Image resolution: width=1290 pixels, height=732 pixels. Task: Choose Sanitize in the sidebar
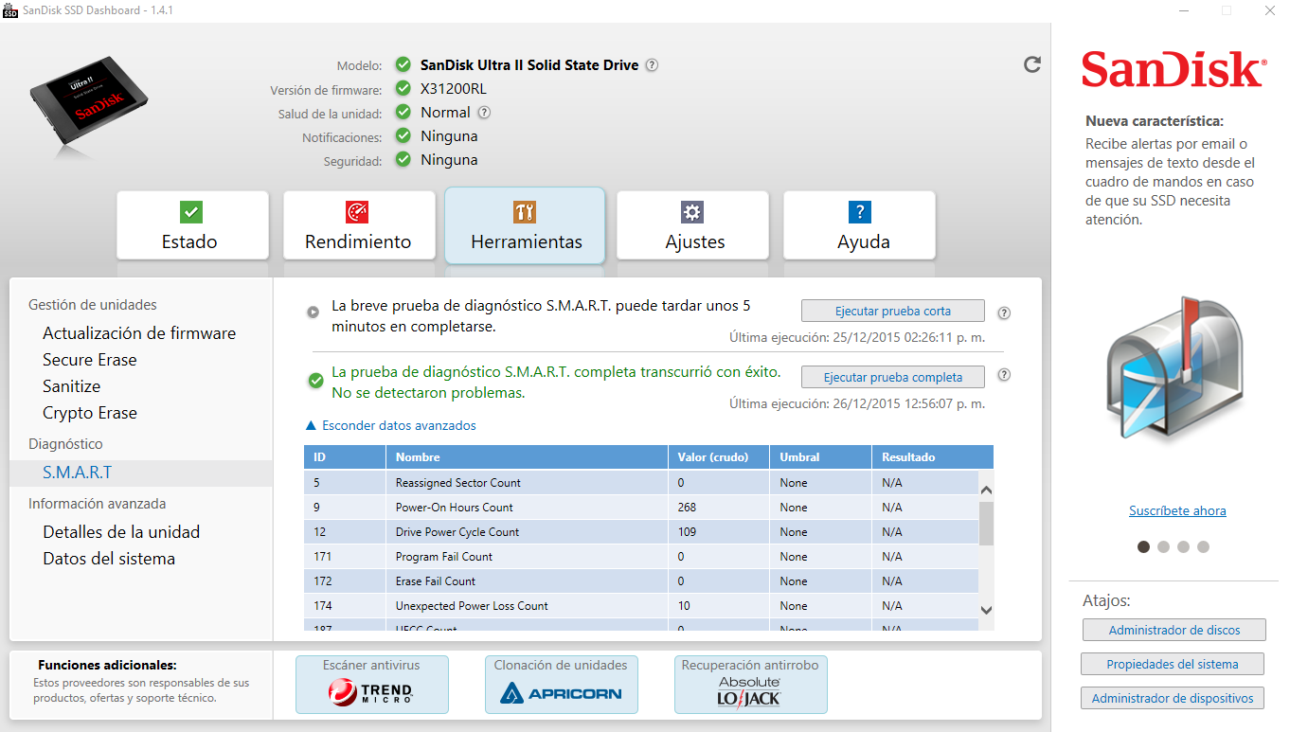(71, 386)
